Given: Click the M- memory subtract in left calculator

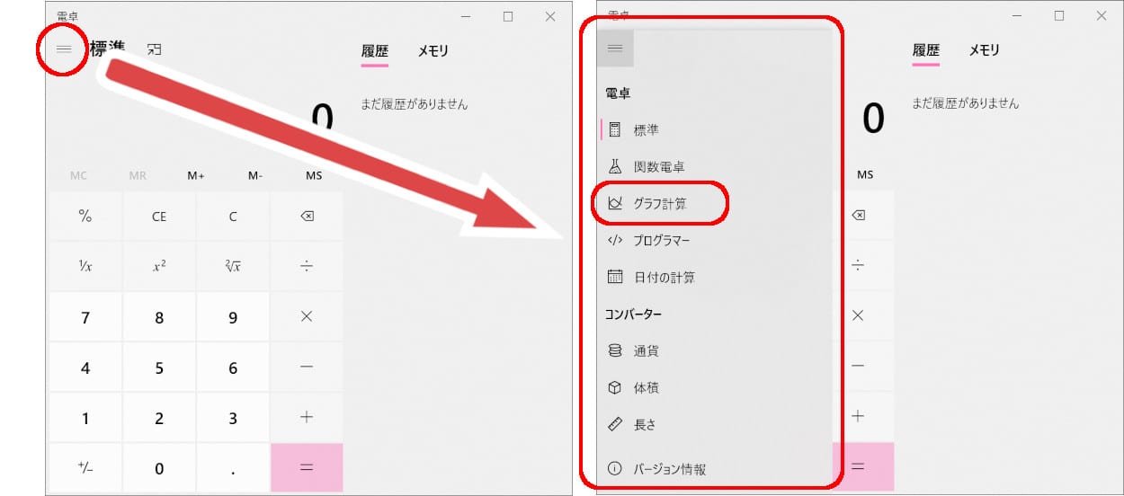Looking at the screenshot, I should [255, 175].
